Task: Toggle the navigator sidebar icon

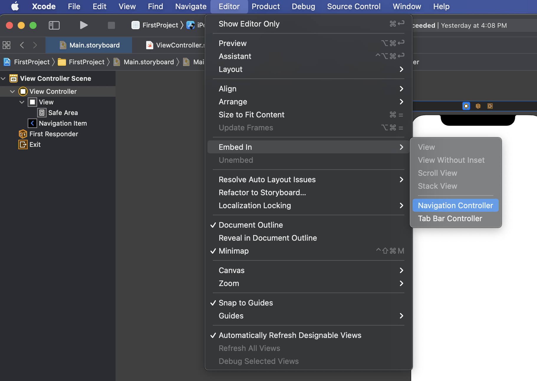Action: pyautogui.click(x=54, y=25)
